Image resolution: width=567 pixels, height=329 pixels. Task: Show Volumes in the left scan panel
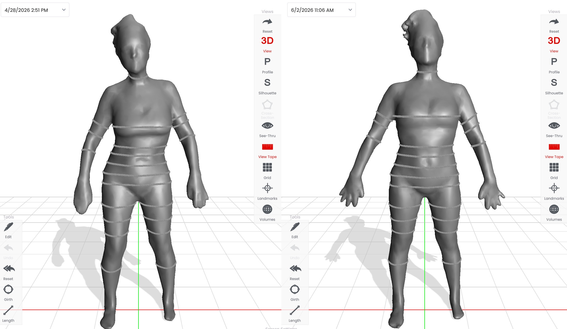coord(267,213)
